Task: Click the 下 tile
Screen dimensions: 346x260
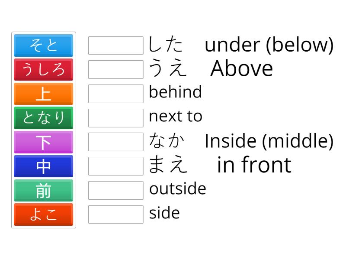Action: pyautogui.click(x=43, y=142)
